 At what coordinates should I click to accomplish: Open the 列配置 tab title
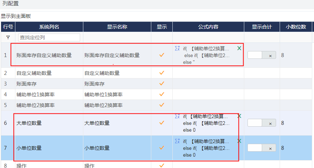pyautogui.click(x=10, y=4)
